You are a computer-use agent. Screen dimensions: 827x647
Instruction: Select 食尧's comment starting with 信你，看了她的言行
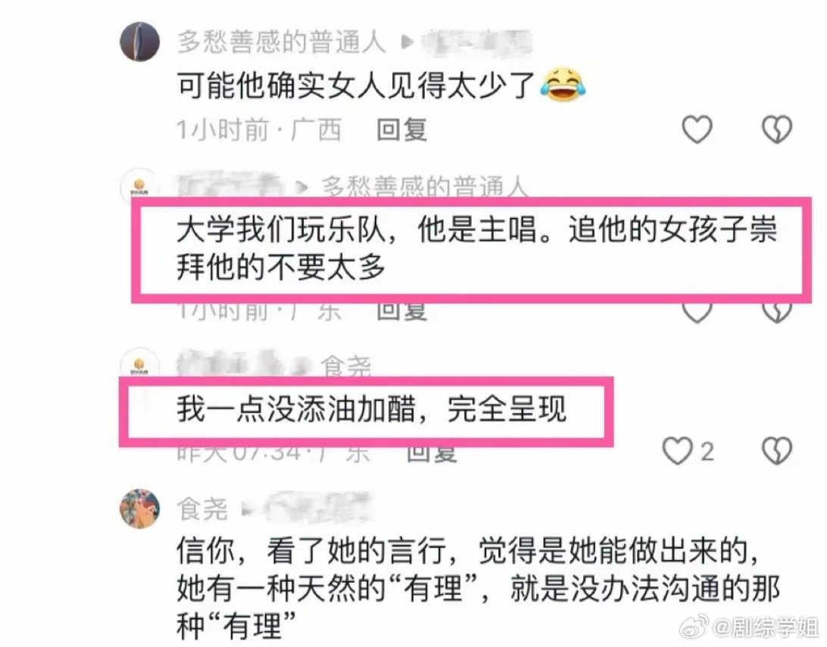(x=478, y=589)
